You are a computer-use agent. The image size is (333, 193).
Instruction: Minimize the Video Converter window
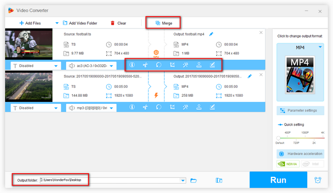tap(306, 11)
